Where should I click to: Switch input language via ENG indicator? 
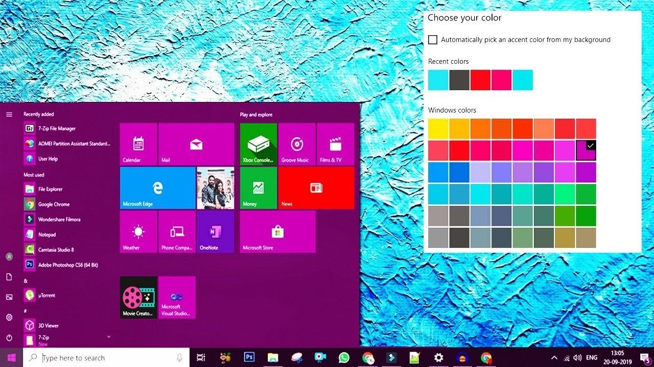tap(591, 358)
